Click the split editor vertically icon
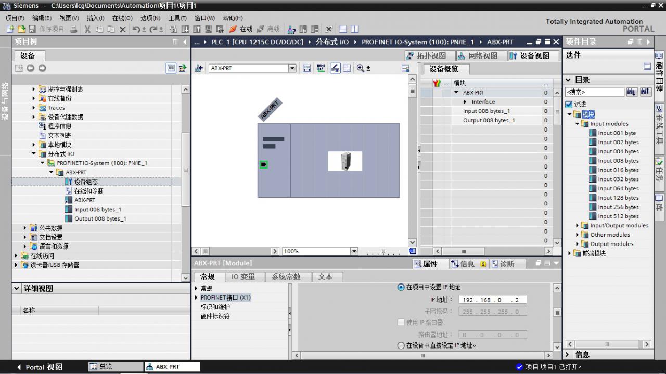The height and width of the screenshot is (374, 666). coord(354,29)
